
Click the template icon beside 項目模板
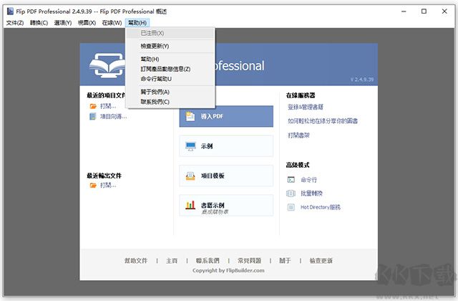pos(190,176)
